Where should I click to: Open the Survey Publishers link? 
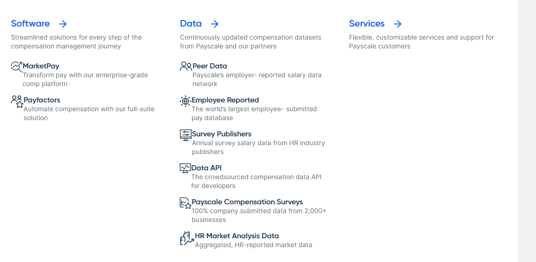222,134
